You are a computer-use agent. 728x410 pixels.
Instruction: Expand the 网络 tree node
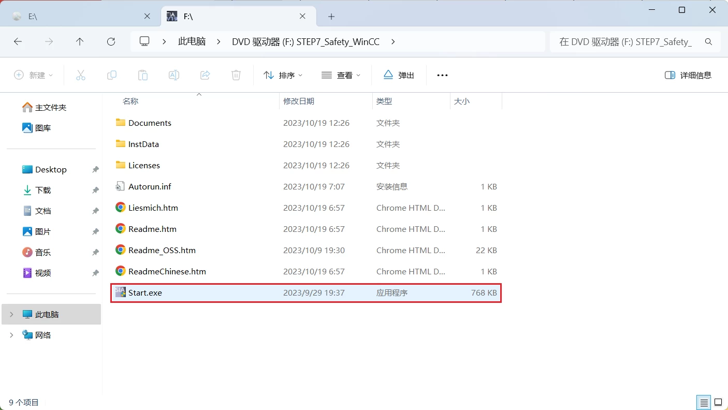[x=11, y=335]
